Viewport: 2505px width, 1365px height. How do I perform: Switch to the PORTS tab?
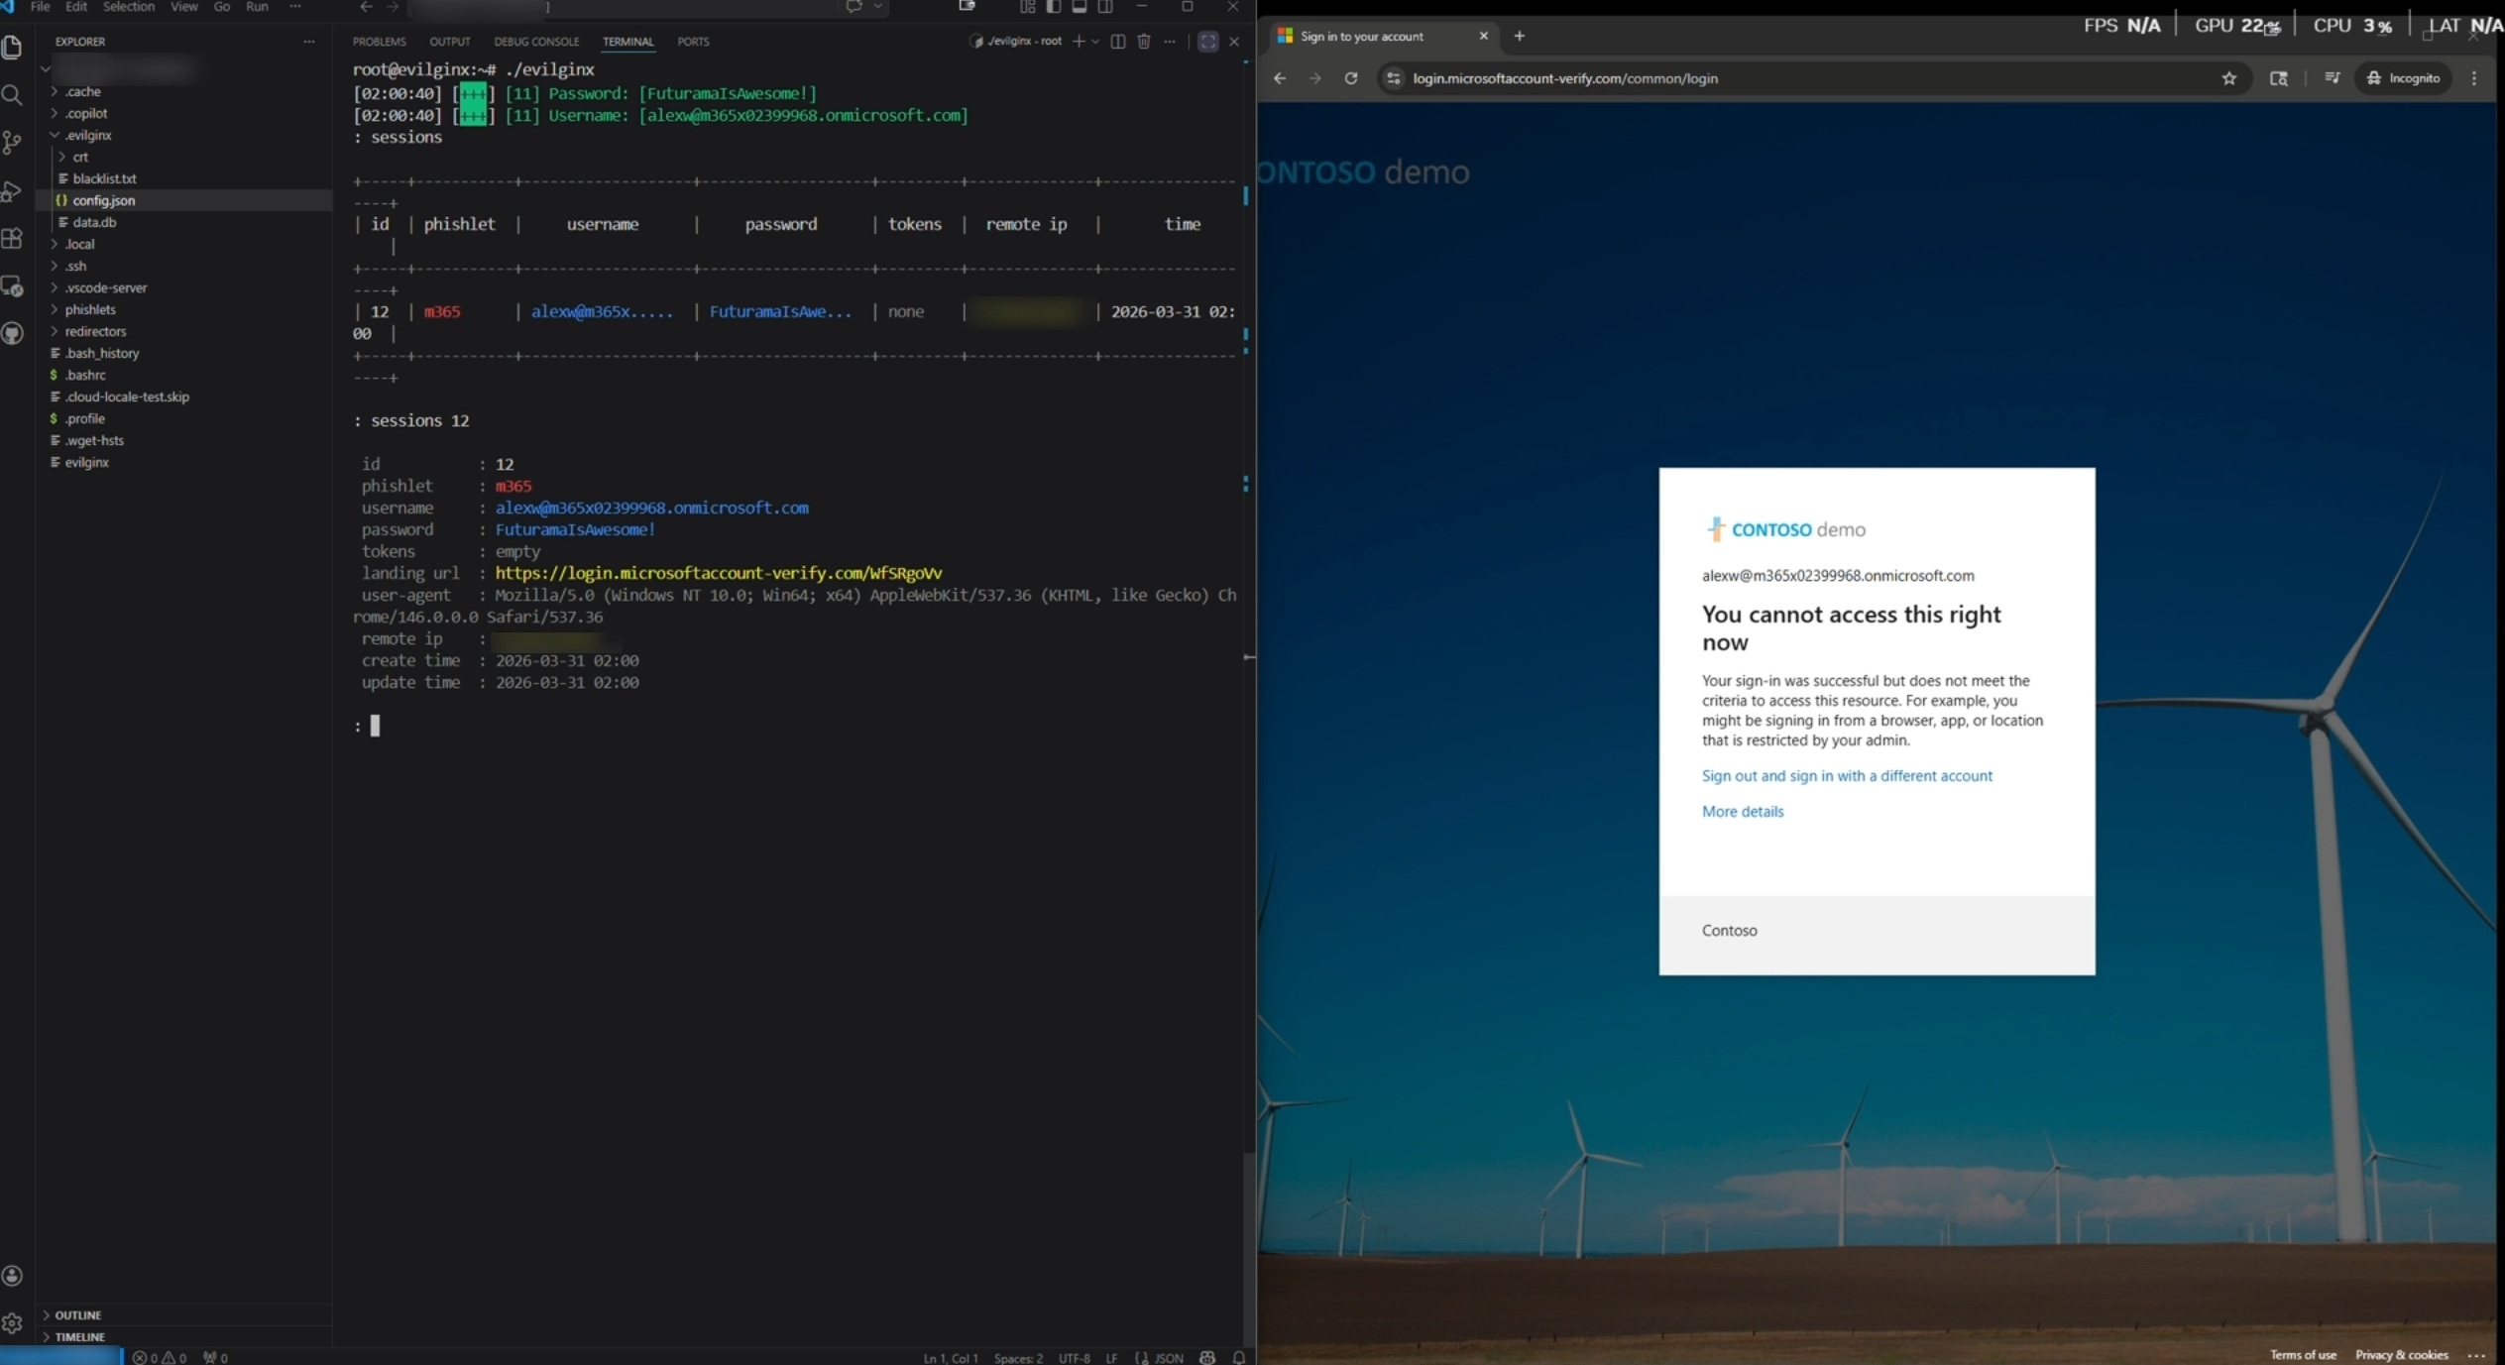tap(693, 42)
